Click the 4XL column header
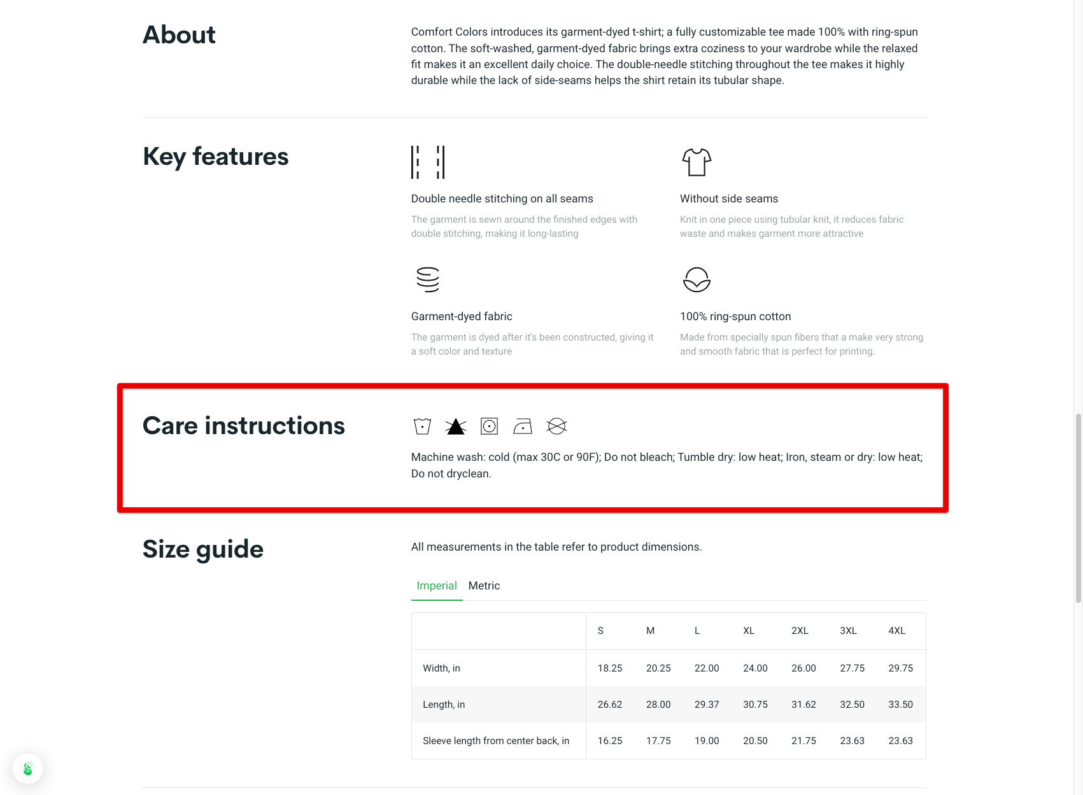Screen dimensions: 1083x795 pyautogui.click(x=896, y=631)
